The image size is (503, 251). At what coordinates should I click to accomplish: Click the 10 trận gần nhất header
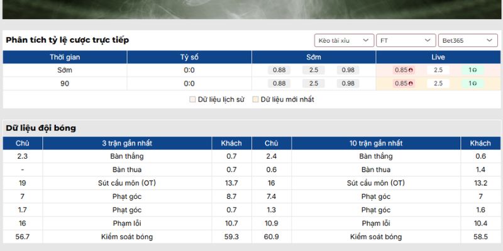(376, 143)
